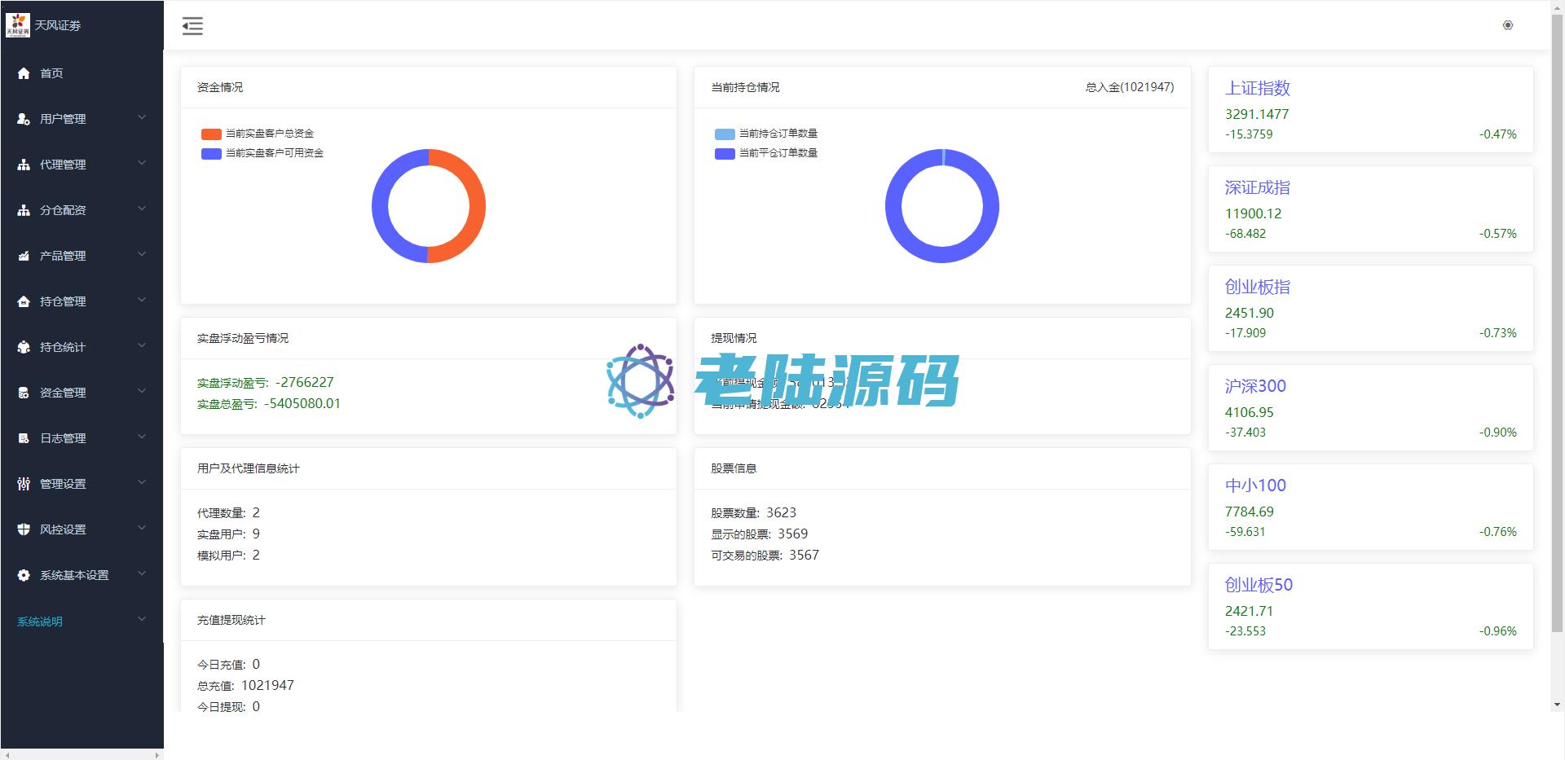This screenshot has height=760, width=1565.
Task: Expand the 资金管理 submenu arrow
Action: click(x=142, y=392)
